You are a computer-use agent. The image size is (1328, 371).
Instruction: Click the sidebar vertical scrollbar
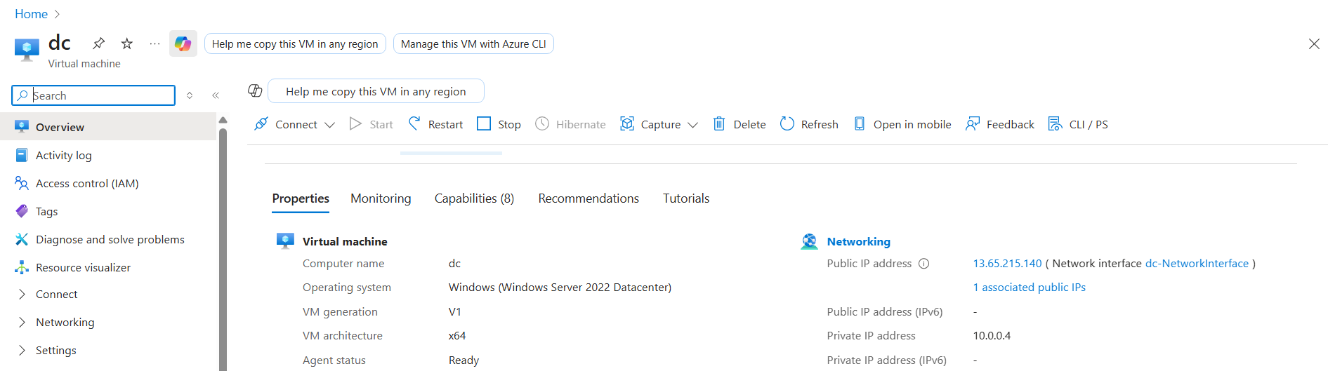tap(223, 249)
